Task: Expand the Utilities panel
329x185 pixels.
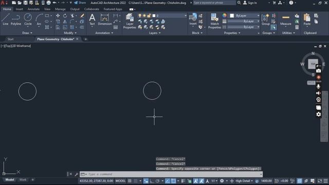Action: [x=288, y=33]
